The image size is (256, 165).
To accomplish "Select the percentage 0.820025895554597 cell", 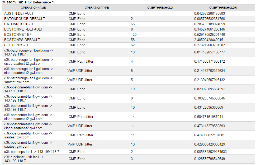I will pos(210,89).
